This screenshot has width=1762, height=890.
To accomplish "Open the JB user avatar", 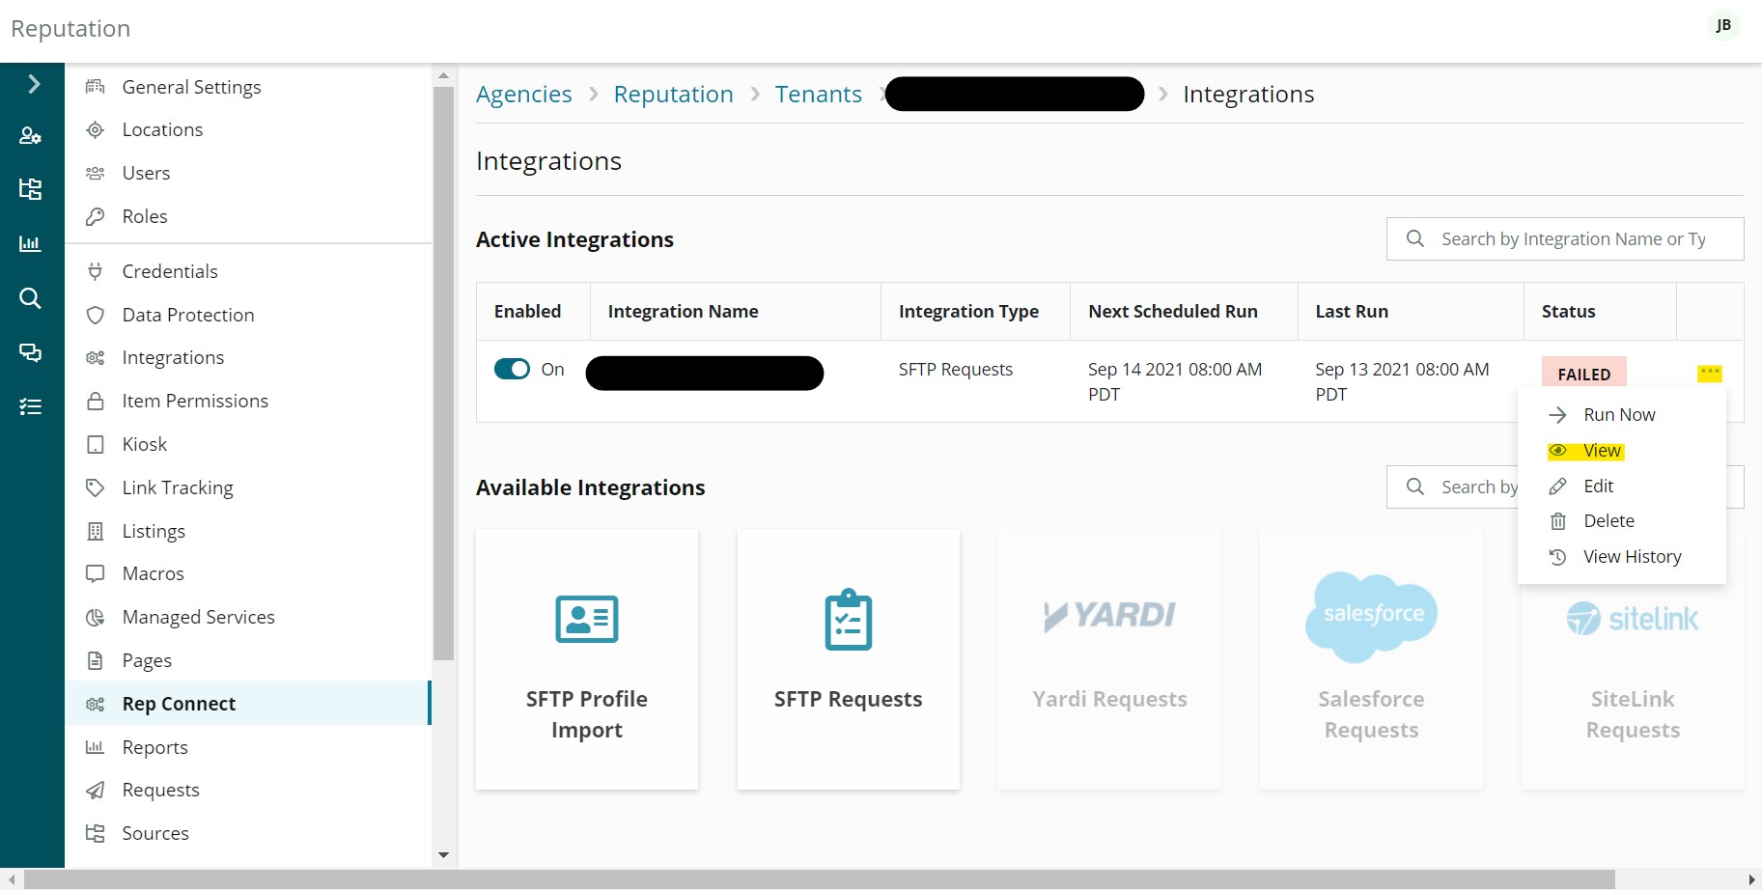I will [1723, 26].
